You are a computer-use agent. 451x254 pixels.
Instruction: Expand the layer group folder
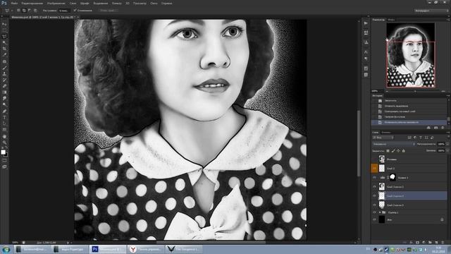click(x=380, y=212)
